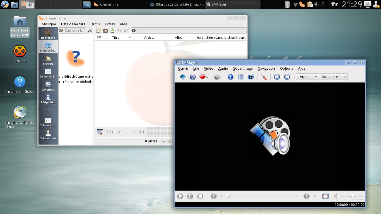The image size is (381, 214).
Task: Select the Bibliothèque sidebar icon in Clementine
Action: (48, 47)
